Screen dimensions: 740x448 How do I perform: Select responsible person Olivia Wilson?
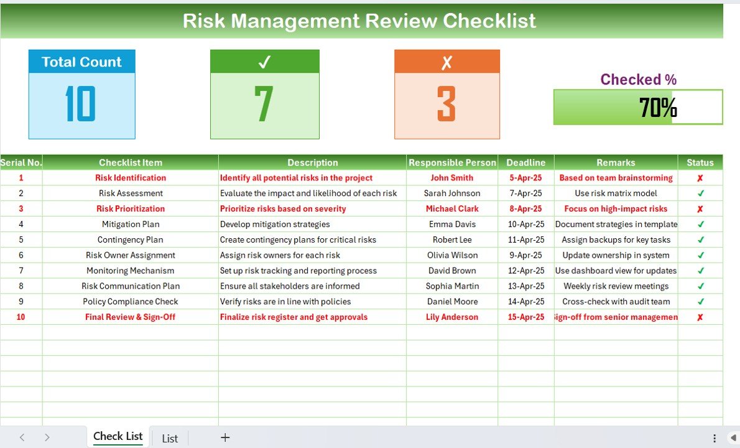coord(452,255)
